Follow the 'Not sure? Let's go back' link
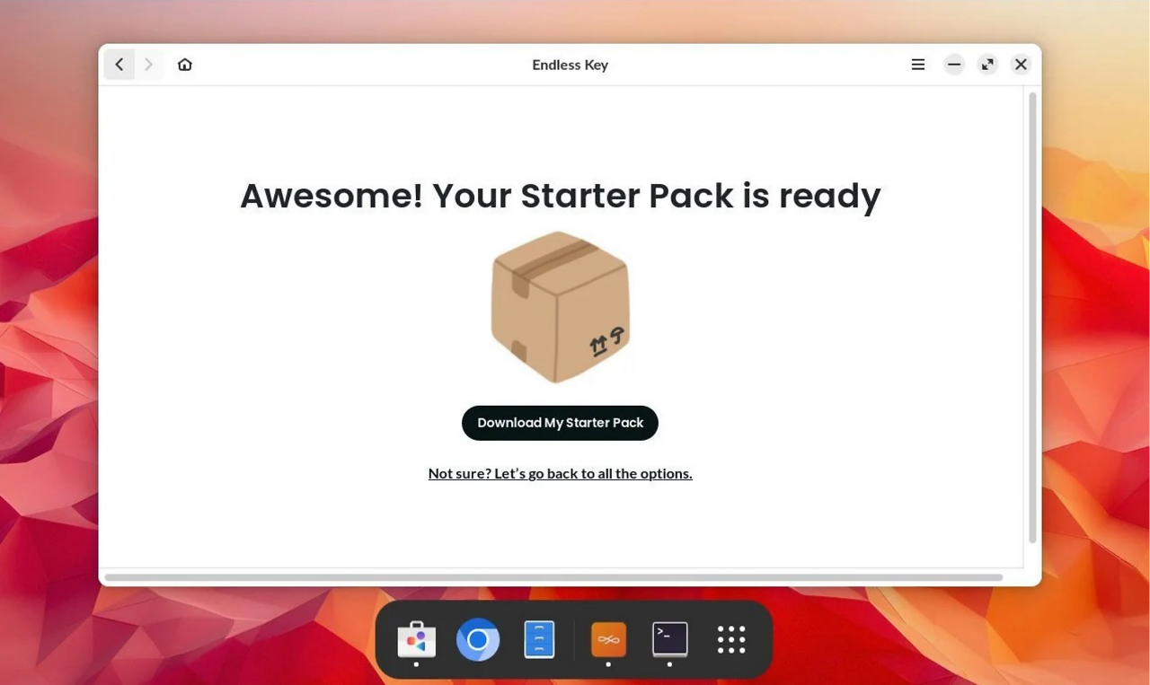Screen dimensions: 1150x685 [560, 473]
